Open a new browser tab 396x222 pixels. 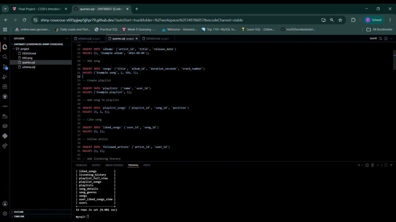coord(137,9)
